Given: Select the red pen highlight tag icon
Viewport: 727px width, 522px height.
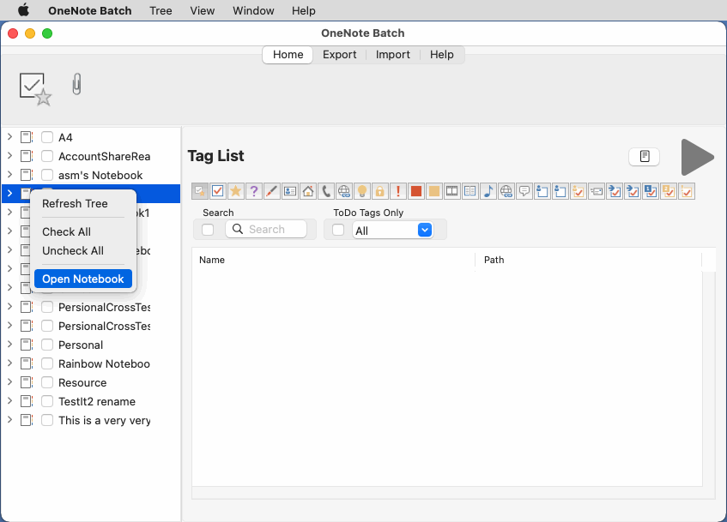Looking at the screenshot, I should 272,191.
